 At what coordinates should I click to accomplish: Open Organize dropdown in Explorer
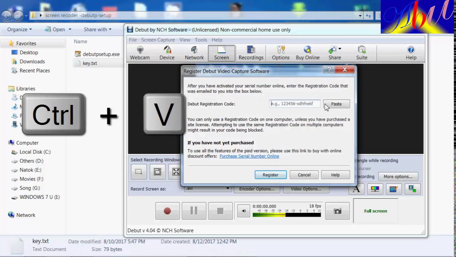[20, 30]
